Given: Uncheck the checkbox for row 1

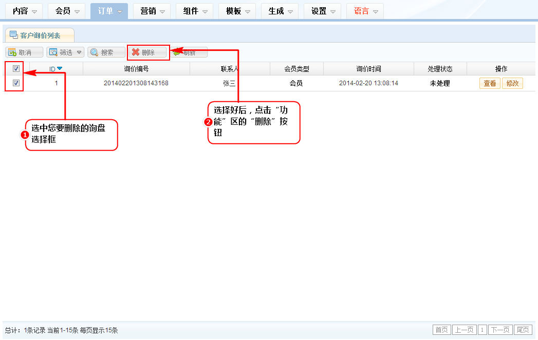Looking at the screenshot, I should [x=16, y=83].
